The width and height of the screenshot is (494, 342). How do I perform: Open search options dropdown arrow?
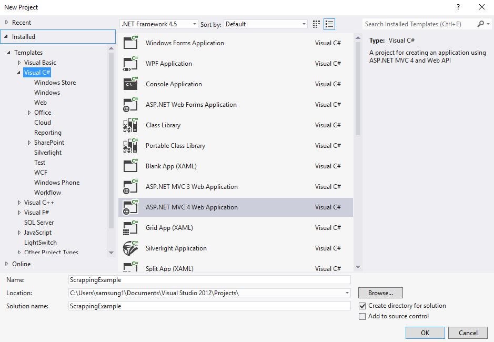[488, 24]
